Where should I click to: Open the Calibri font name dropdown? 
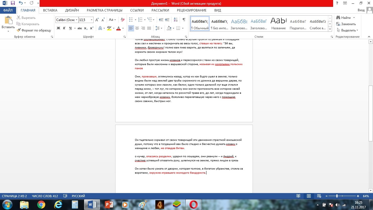[77, 20]
